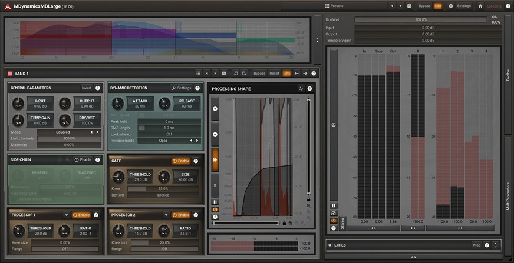Toggle the Gate Enable button
Image resolution: width=514 pixels, height=263 pixels.
[181, 161]
